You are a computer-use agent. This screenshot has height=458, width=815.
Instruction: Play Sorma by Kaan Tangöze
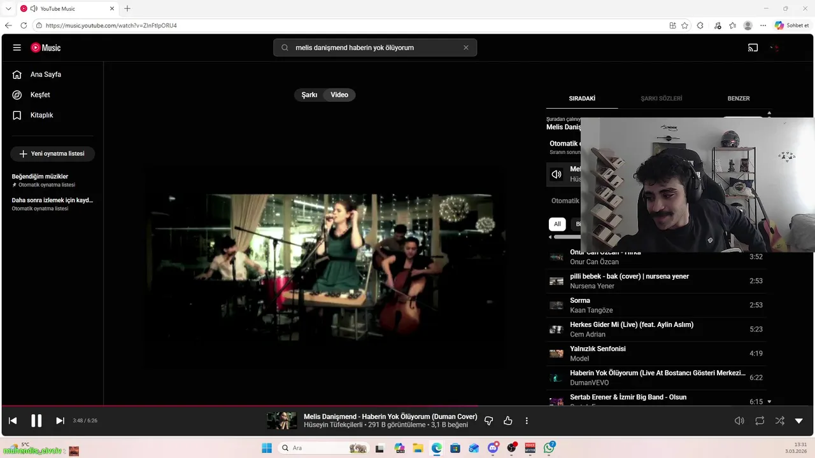tap(656, 305)
